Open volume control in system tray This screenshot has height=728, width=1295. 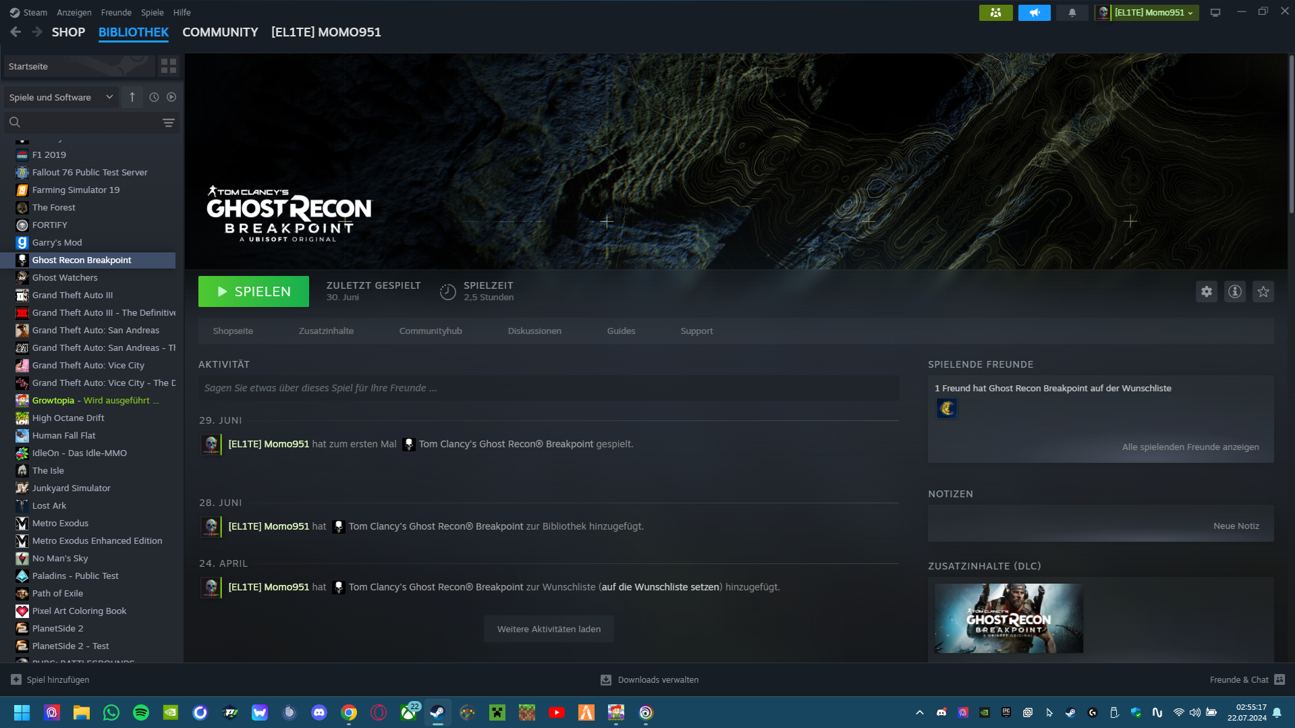[x=1194, y=712]
